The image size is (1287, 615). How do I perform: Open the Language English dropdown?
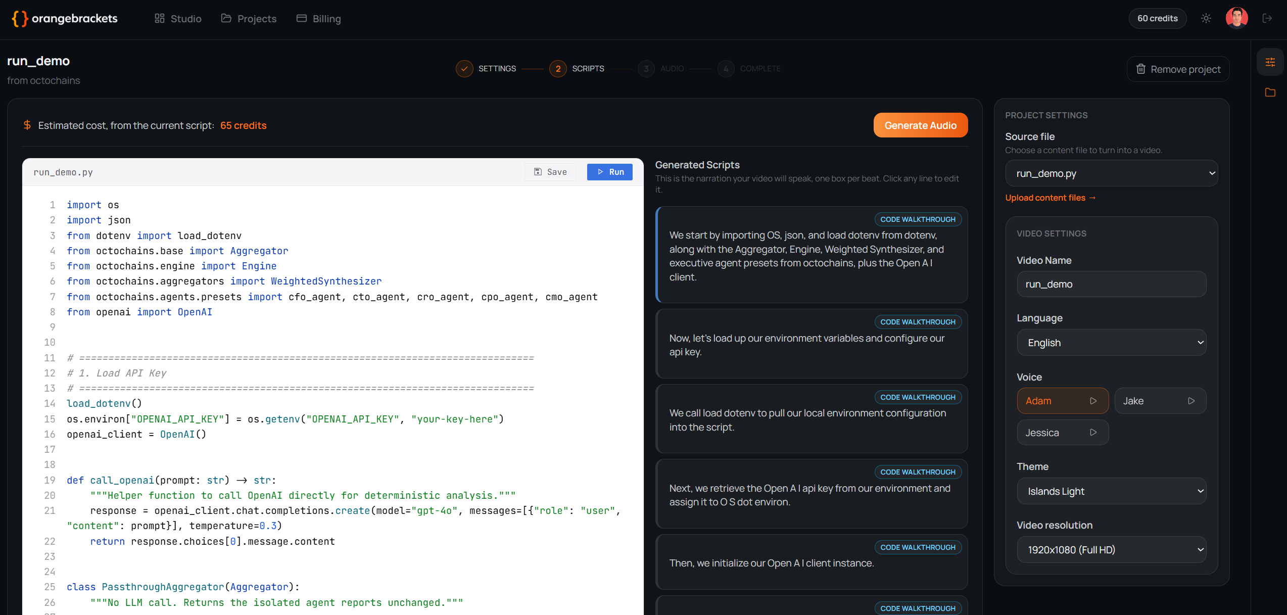point(1112,343)
